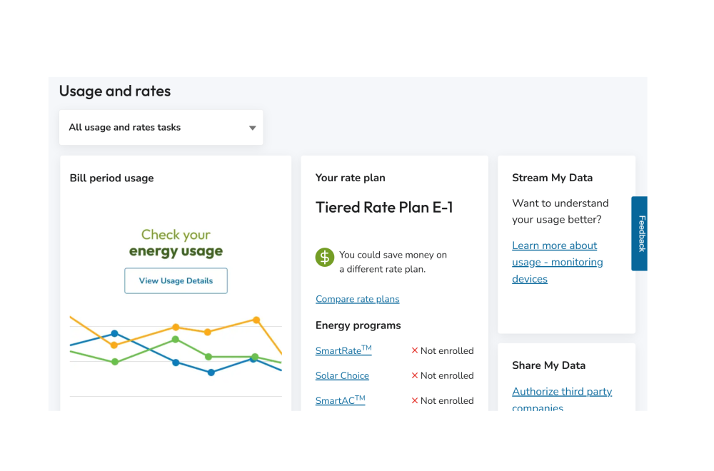
Task: Click the dropdown arrow in usage tasks selector
Action: (252, 128)
